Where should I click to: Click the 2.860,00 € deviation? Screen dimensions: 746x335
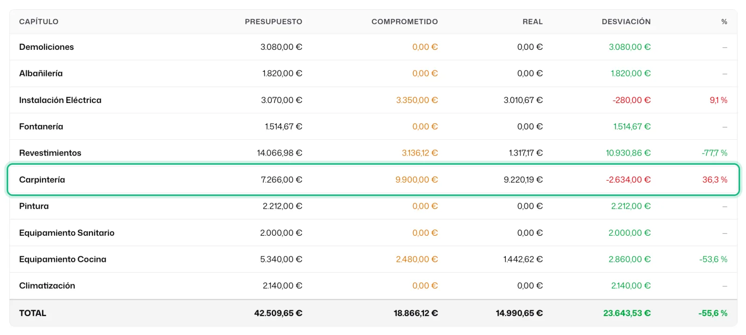[629, 260]
